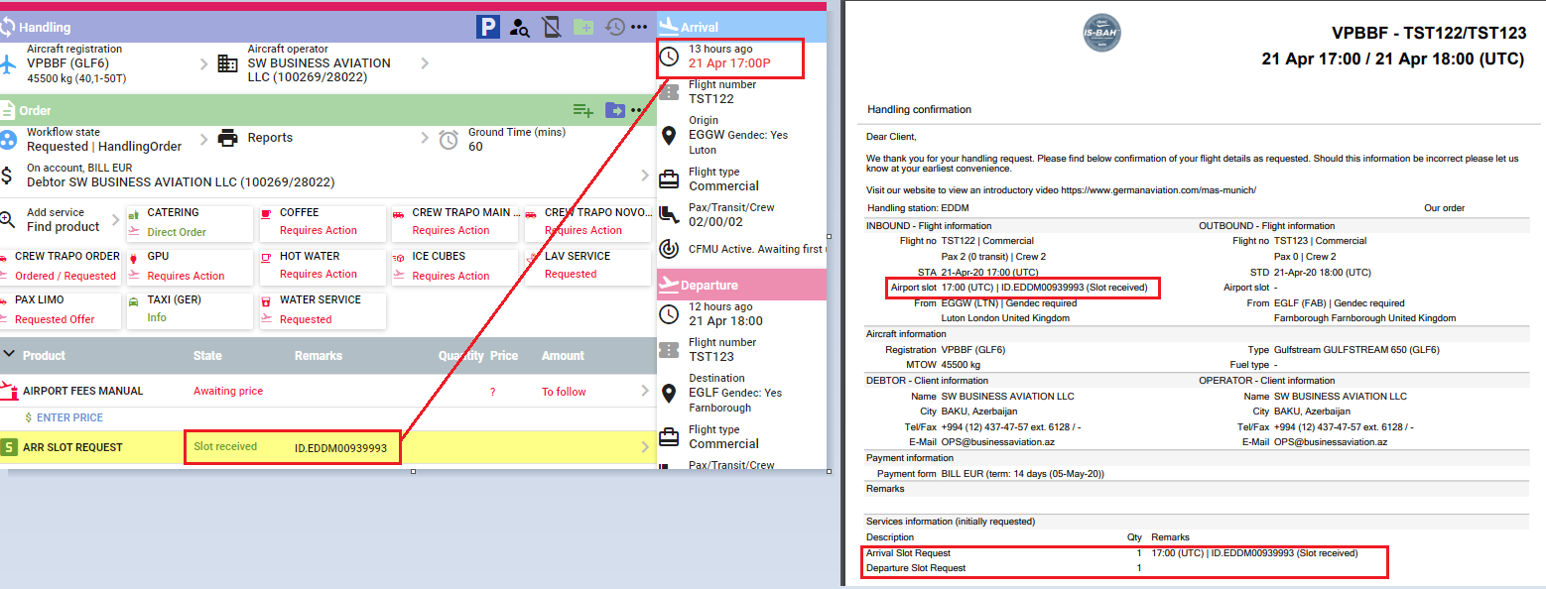Click the green add-folder icon in Handling header
Image resolution: width=1546 pixels, height=589 pixels.
(583, 27)
